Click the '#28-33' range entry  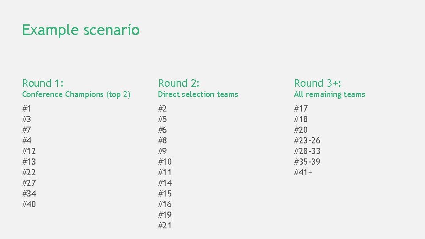(307, 151)
